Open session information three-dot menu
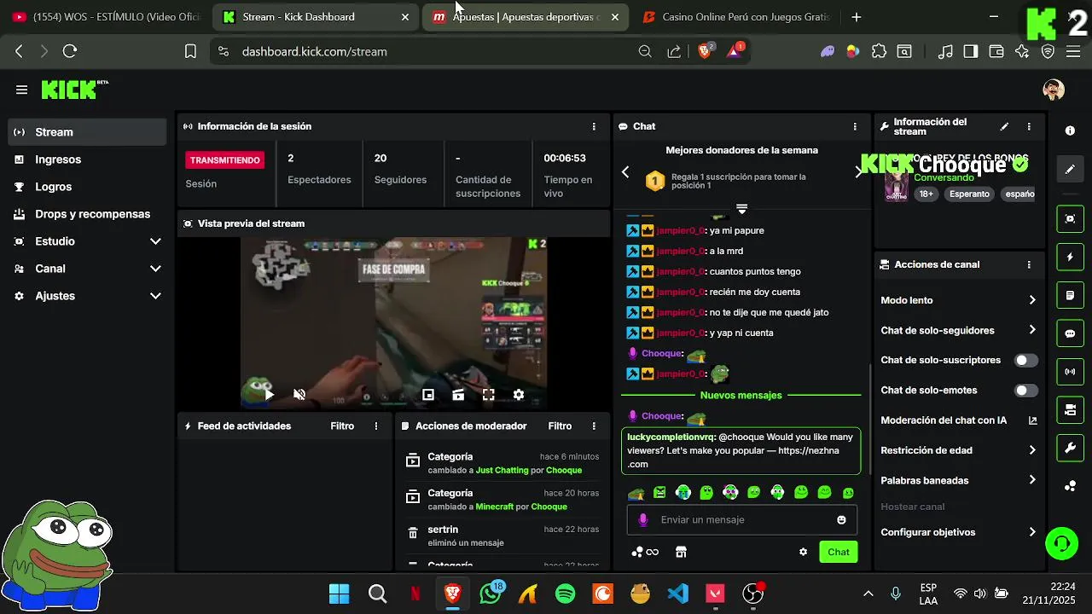 point(594,126)
